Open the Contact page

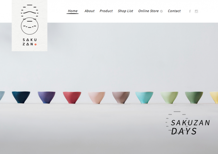tap(174, 11)
